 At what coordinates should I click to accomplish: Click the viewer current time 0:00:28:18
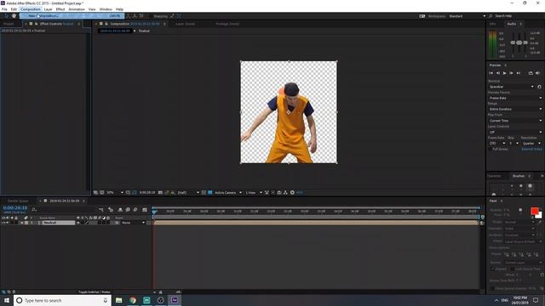click(147, 193)
